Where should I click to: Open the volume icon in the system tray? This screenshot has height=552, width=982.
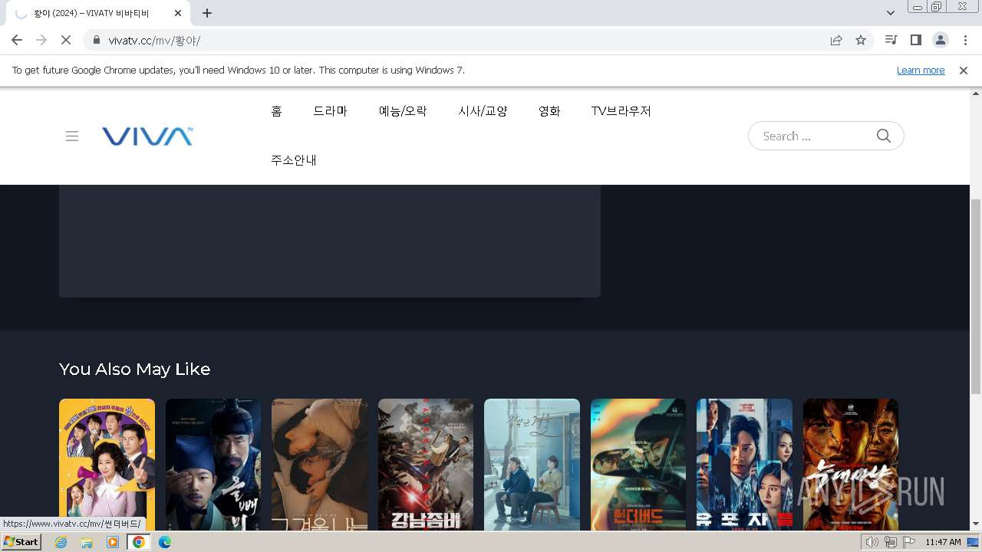(x=872, y=542)
